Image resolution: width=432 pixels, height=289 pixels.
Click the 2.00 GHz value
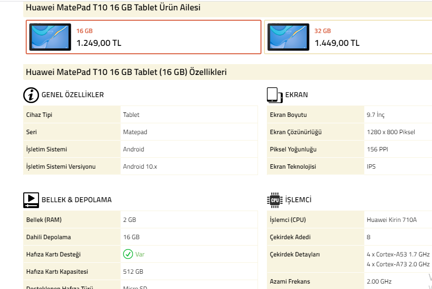pos(379,282)
